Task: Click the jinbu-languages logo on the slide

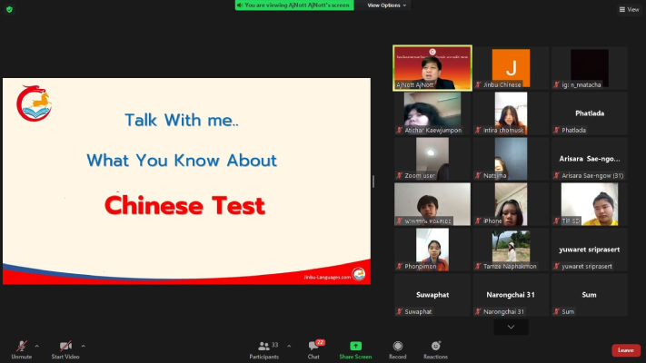Action: click(35, 103)
